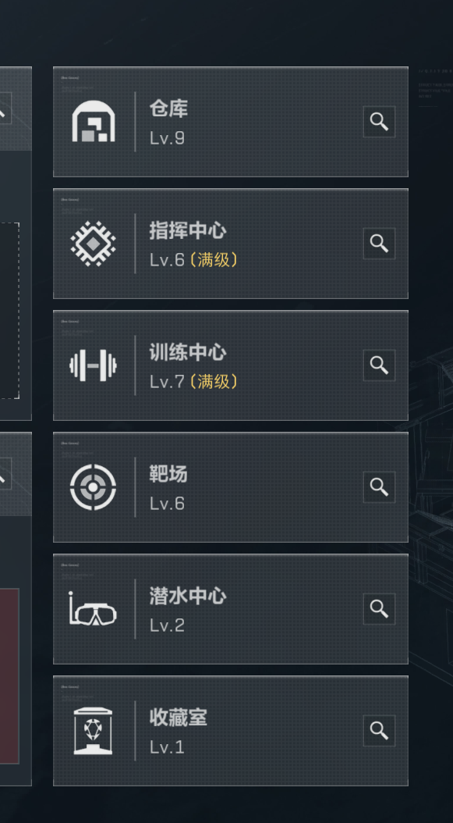This screenshot has width=453, height=823.
Task: Select the diving mask icon for 潜水中心
Action: pyautogui.click(x=93, y=609)
